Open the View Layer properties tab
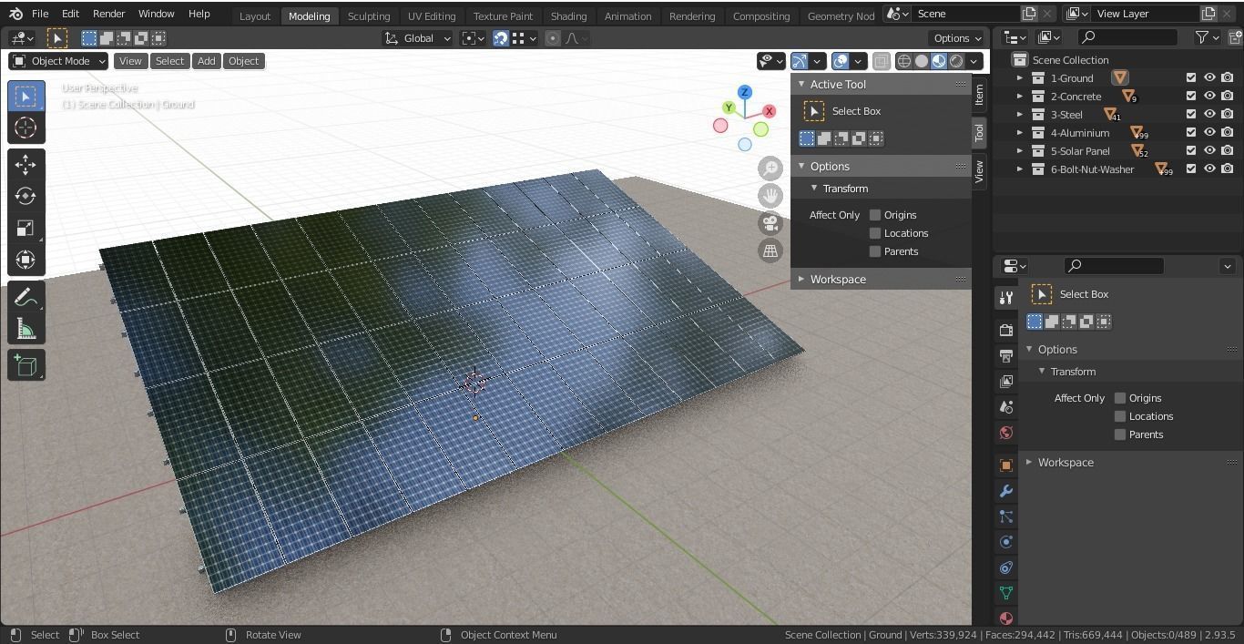Viewport: 1244px width, 644px height. [1006, 381]
